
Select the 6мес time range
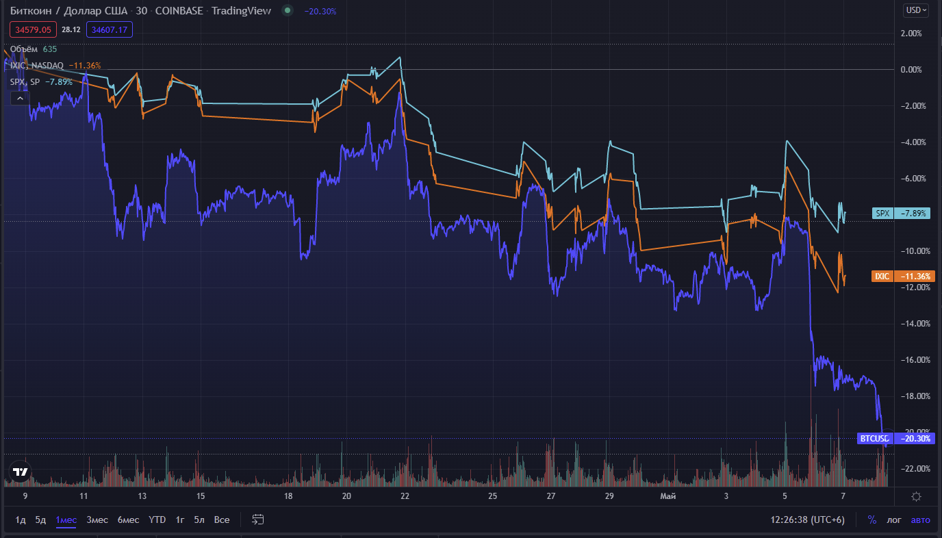(x=128, y=520)
